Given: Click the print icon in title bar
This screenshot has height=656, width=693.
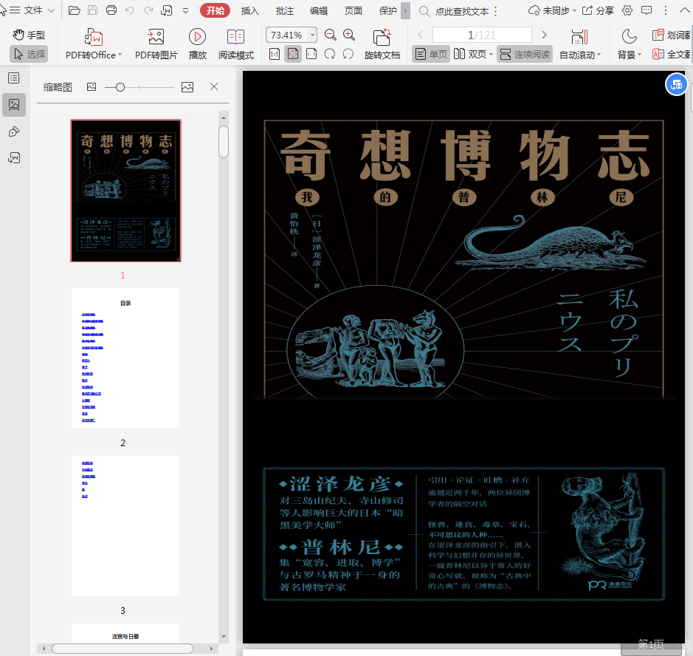Looking at the screenshot, I should click(111, 10).
